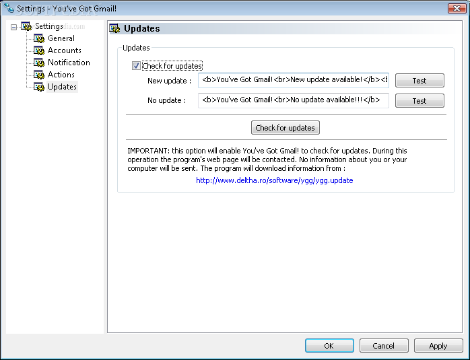The image size is (470, 360).
Task: Click the Notification item's icon
Action: coord(39,63)
